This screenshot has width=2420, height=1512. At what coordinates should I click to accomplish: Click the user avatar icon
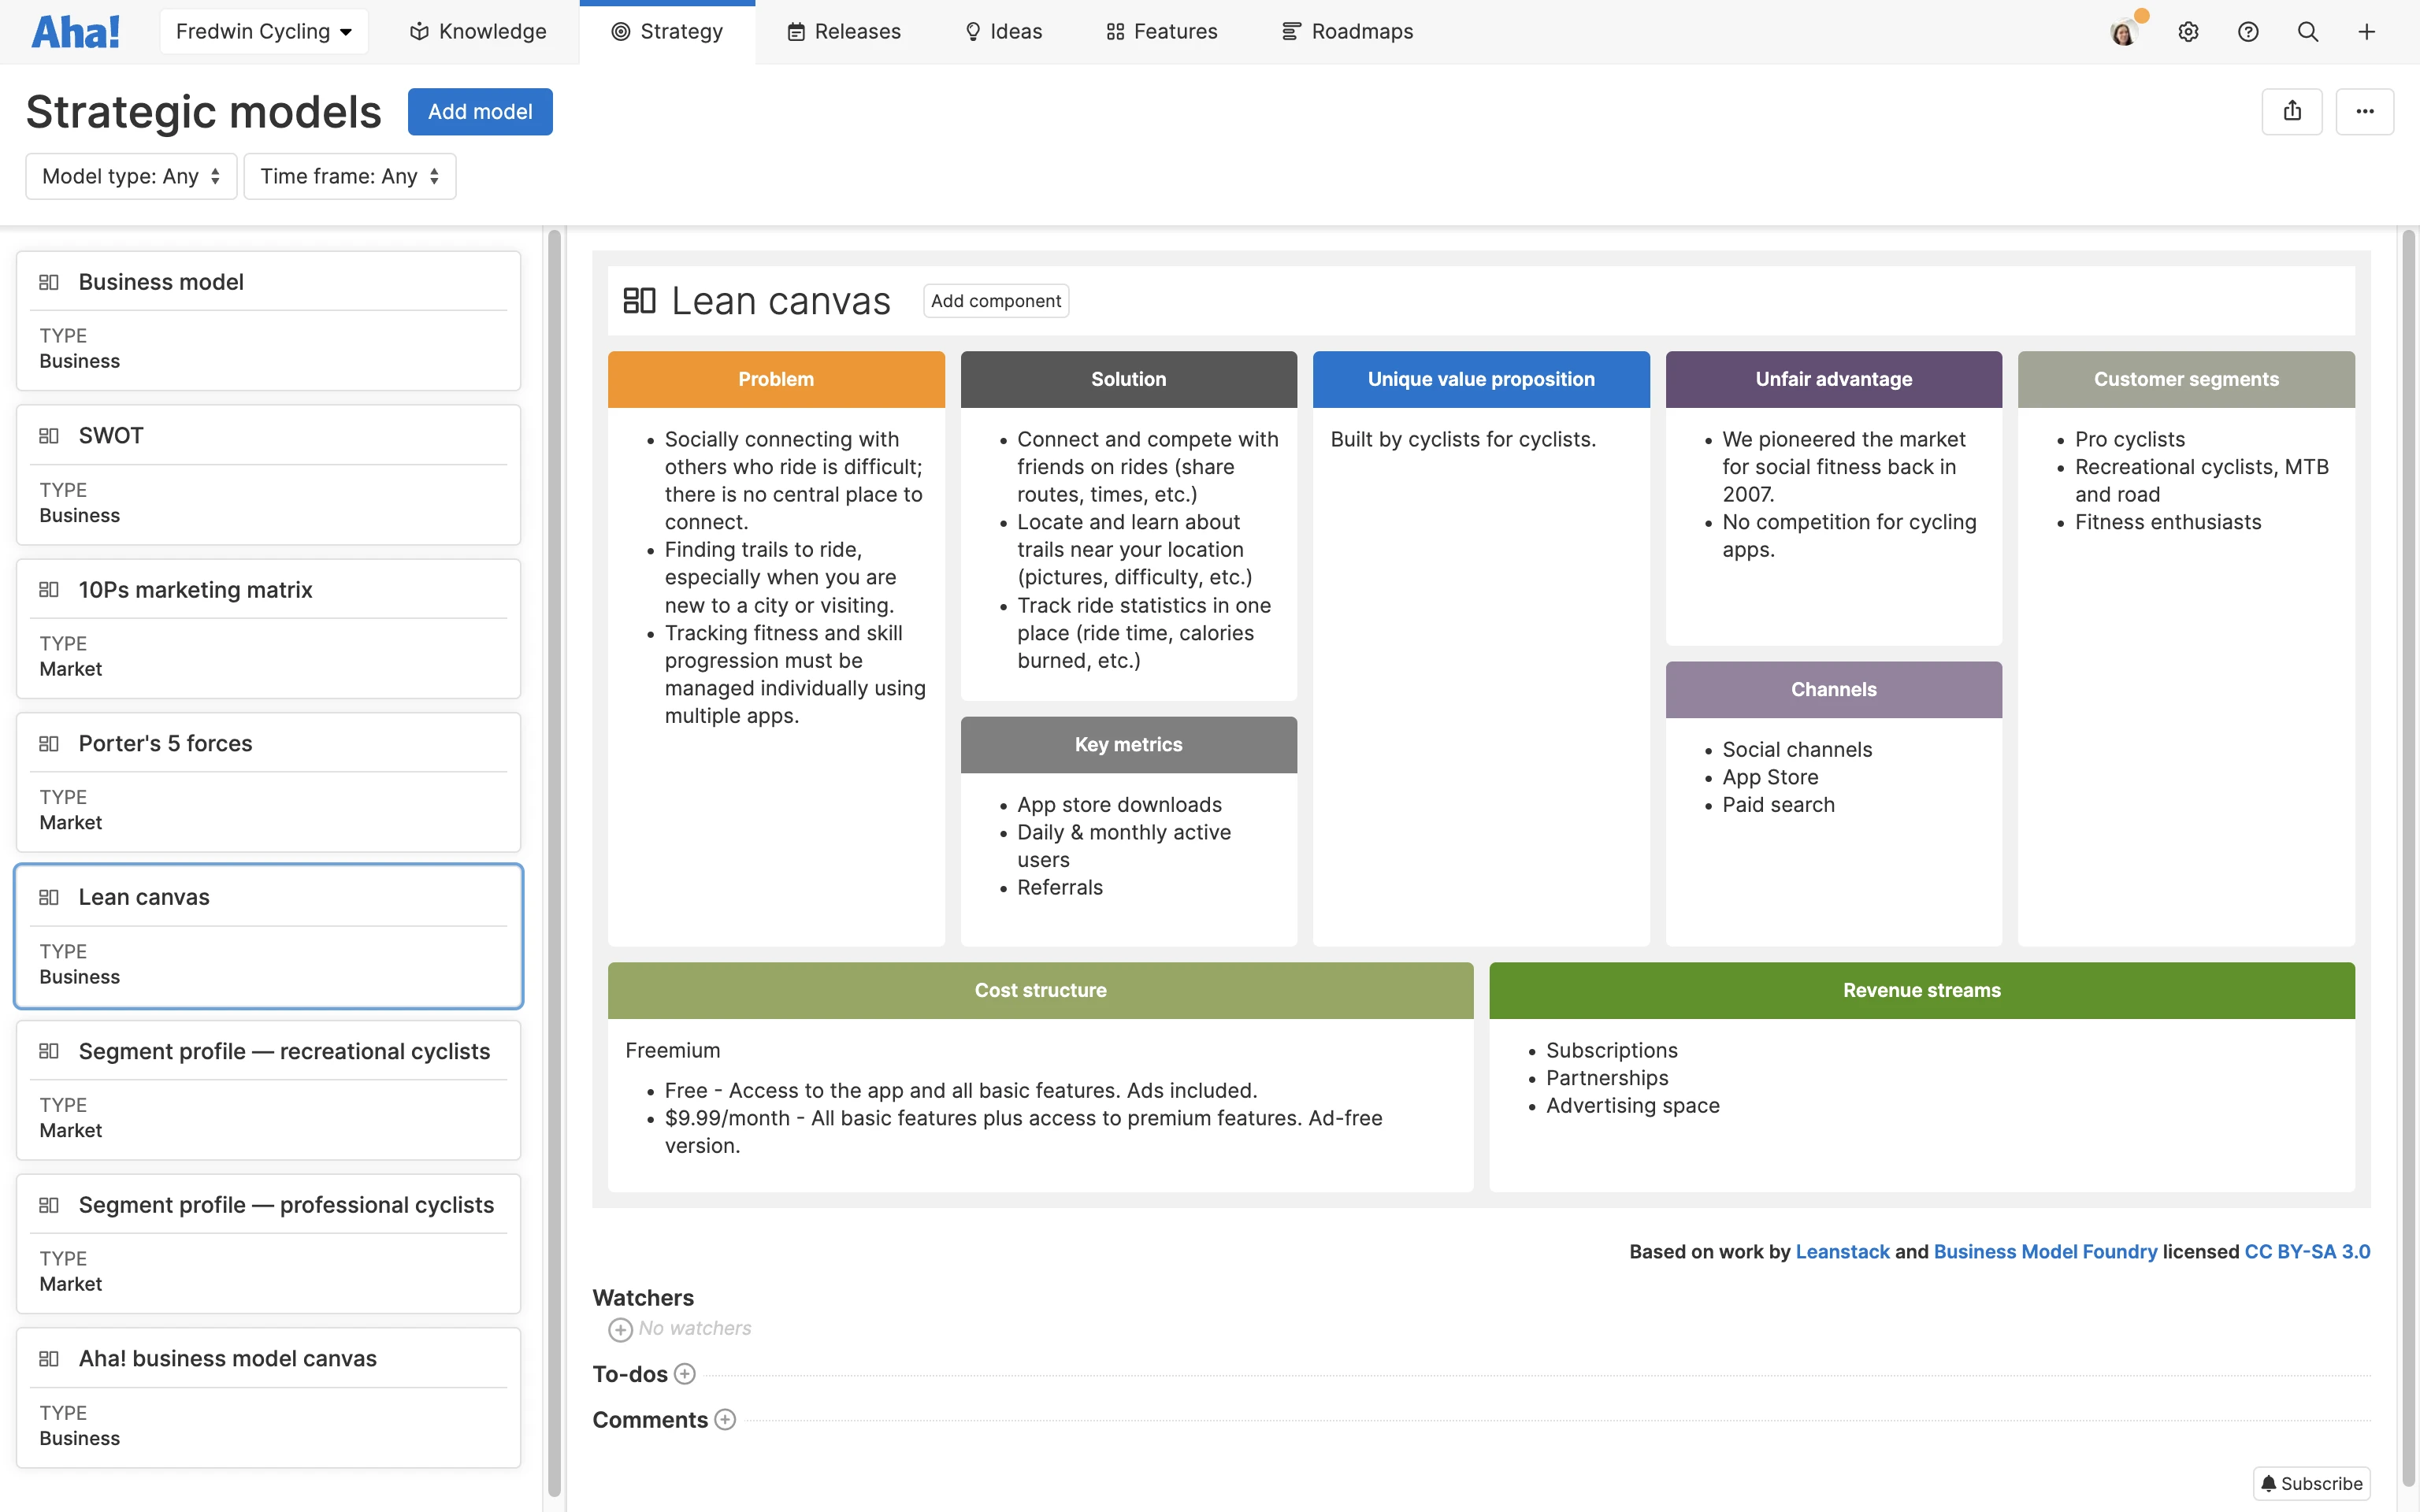(x=2123, y=32)
